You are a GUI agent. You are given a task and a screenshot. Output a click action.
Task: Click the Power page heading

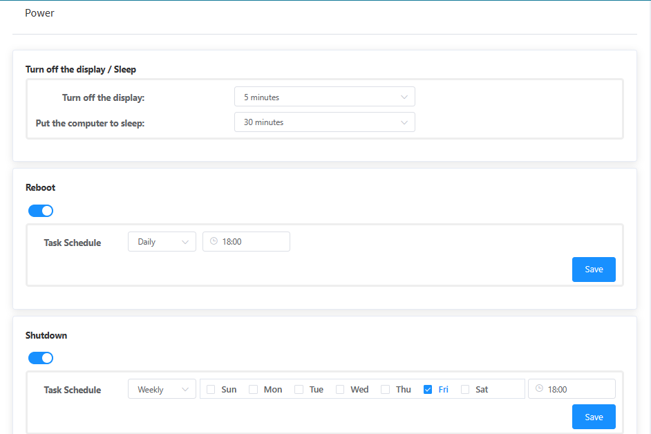39,13
